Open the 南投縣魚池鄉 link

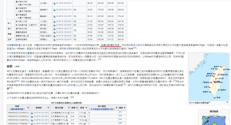tap(133, 45)
